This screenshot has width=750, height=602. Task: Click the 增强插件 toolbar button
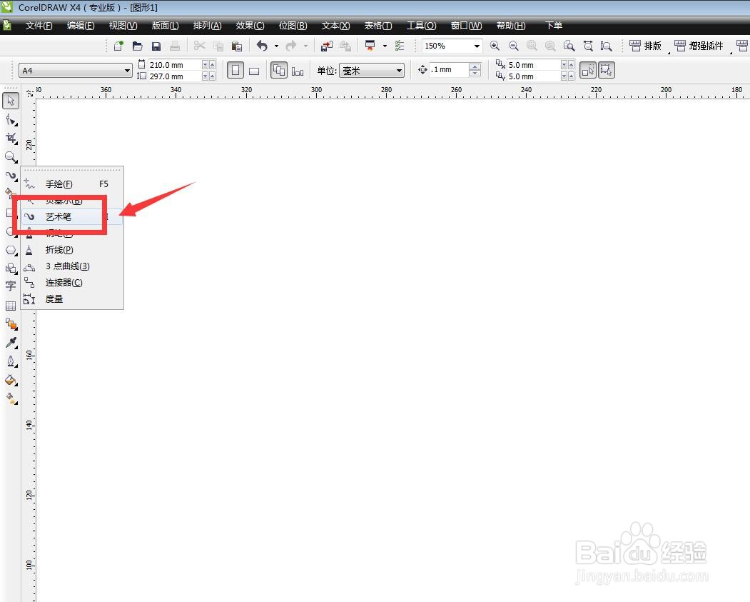tap(699, 46)
